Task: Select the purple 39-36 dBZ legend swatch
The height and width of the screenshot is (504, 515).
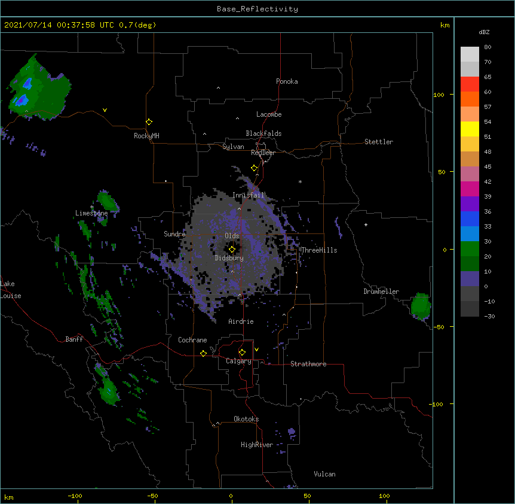Action: pyautogui.click(x=470, y=204)
